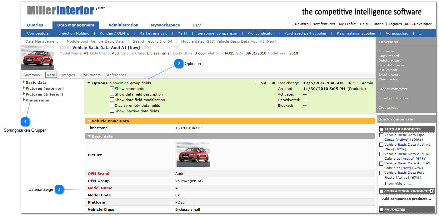Click Create comment in the Functions panel
Screen dimensions: 439x216
point(393,89)
